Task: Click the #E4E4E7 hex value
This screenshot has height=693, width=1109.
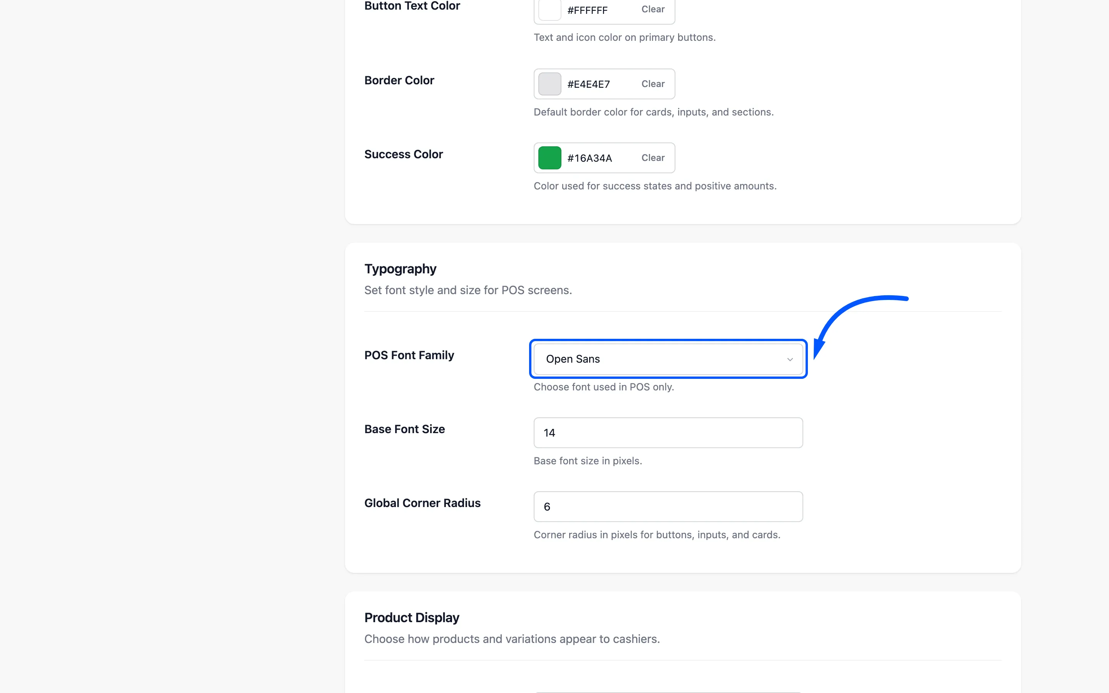Action: tap(588, 84)
